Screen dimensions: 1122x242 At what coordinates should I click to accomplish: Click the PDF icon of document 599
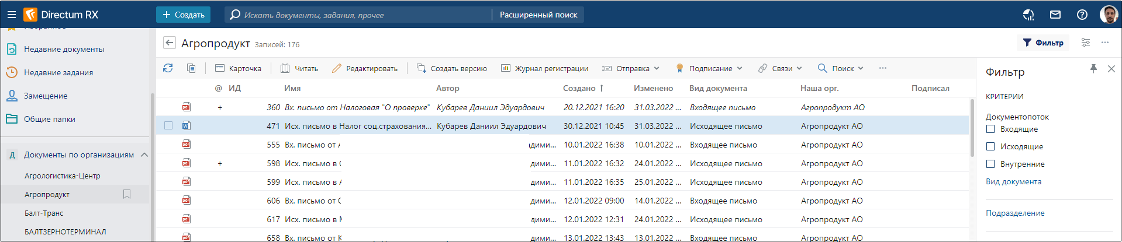(186, 181)
